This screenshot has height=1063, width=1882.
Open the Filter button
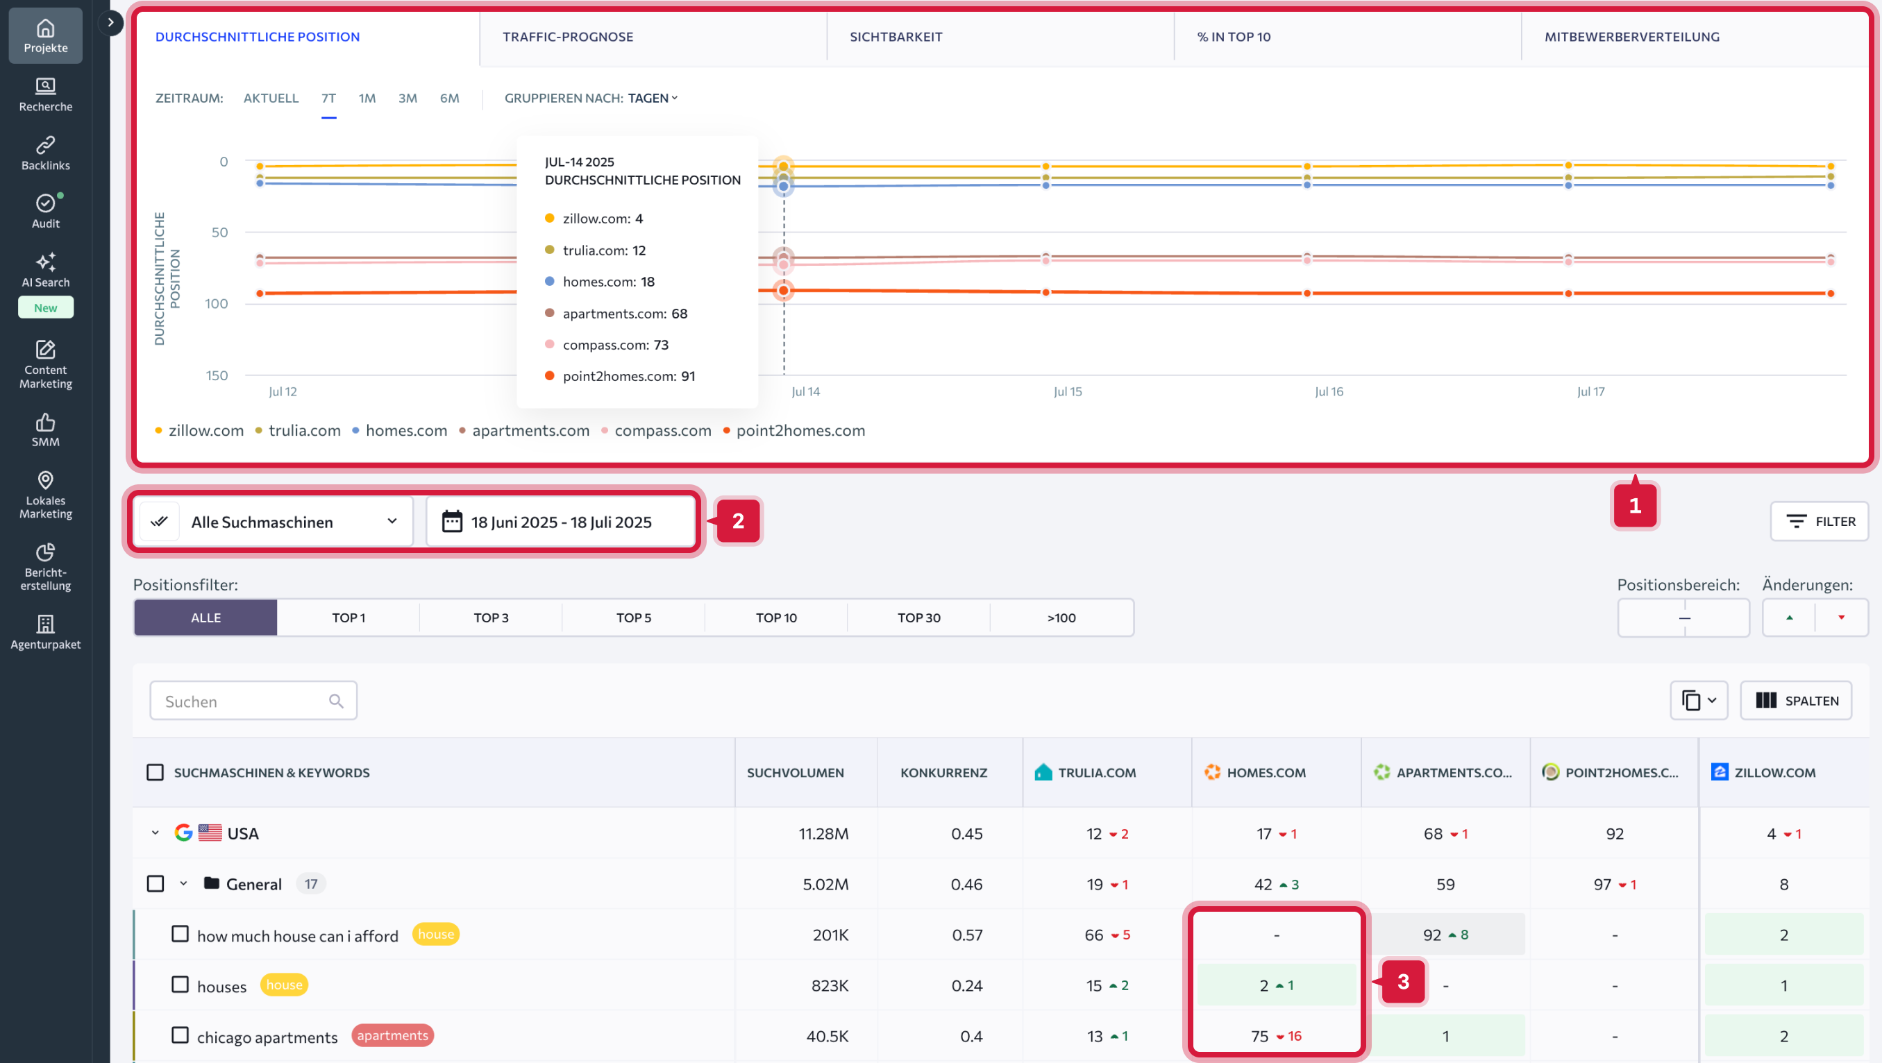(1819, 521)
